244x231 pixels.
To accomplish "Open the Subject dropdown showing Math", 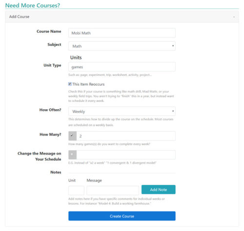I will [x=122, y=46].
